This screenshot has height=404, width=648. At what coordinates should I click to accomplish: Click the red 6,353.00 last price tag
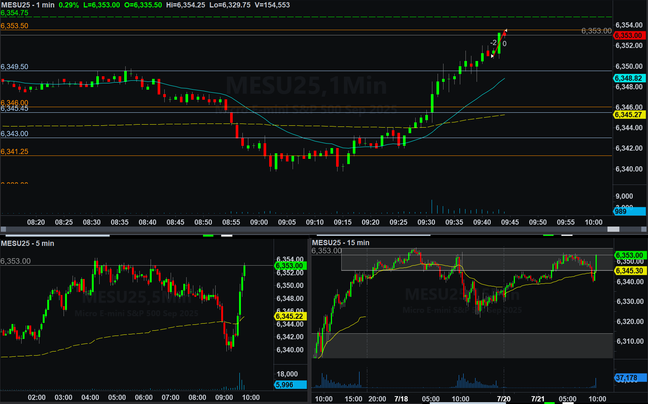point(629,35)
